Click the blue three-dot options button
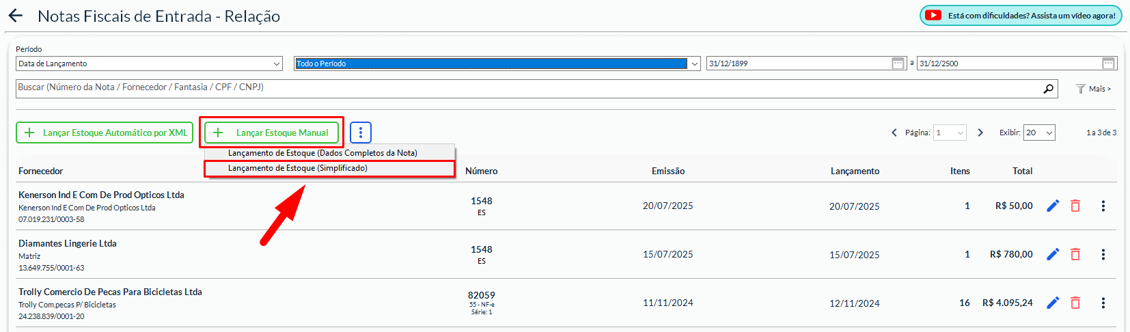 [361, 133]
